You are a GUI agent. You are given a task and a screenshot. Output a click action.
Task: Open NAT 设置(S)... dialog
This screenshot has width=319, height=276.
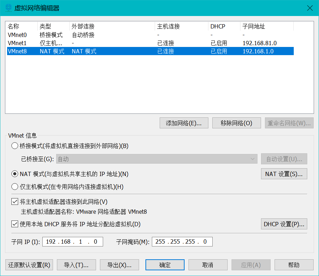click(284, 174)
